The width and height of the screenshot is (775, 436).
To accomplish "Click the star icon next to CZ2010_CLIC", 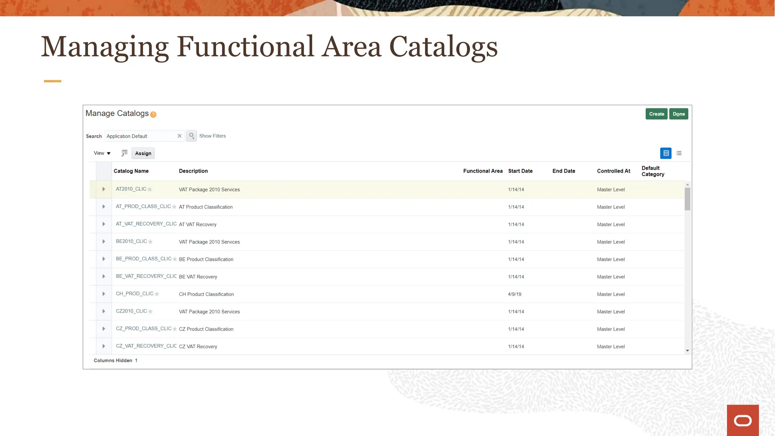I will (150, 311).
